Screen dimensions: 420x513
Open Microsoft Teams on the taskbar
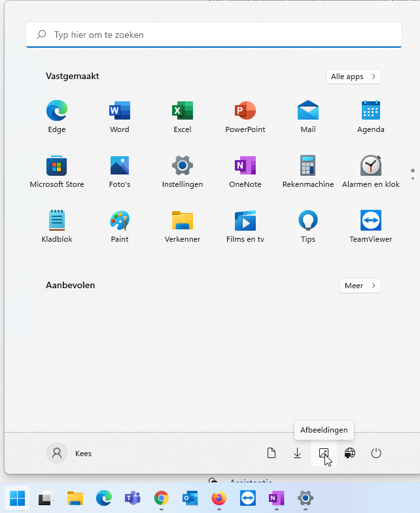[133, 498]
